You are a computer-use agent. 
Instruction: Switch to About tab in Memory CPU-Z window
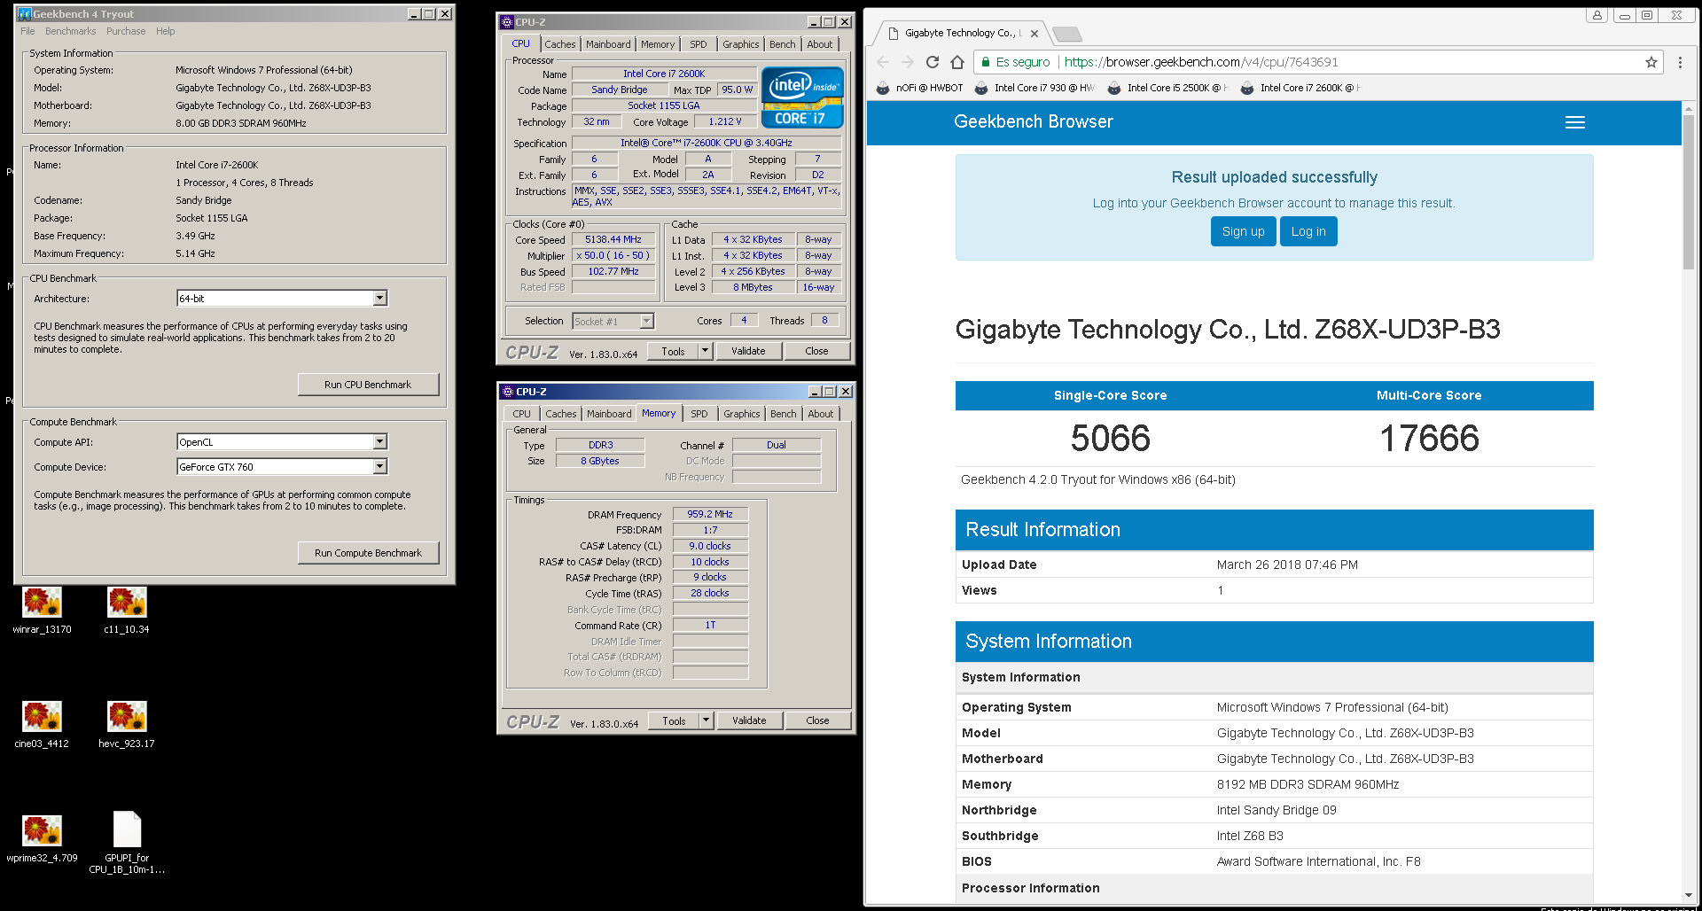[x=821, y=414]
